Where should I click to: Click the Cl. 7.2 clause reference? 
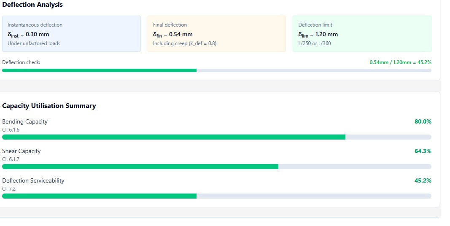click(9, 189)
